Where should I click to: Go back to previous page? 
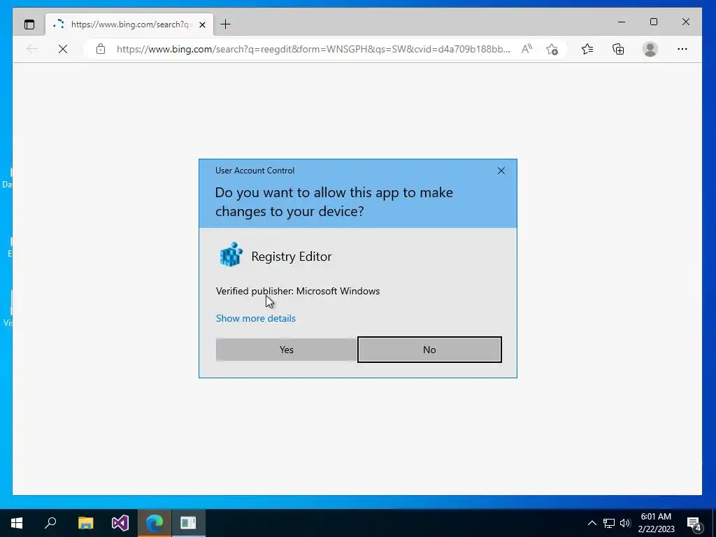pyautogui.click(x=32, y=49)
